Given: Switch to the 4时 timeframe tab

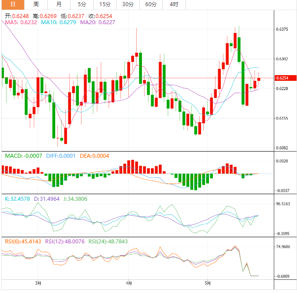Looking at the screenshot, I should 174,4.
